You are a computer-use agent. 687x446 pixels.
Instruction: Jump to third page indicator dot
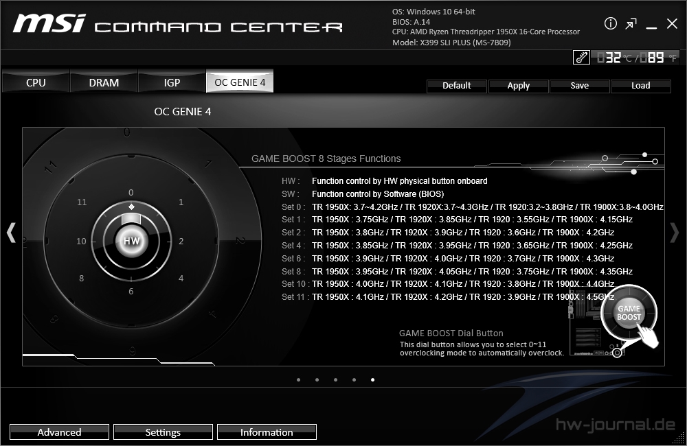point(336,380)
